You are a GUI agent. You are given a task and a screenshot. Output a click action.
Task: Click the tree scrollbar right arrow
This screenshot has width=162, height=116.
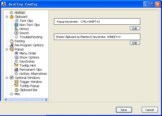coord(46,99)
